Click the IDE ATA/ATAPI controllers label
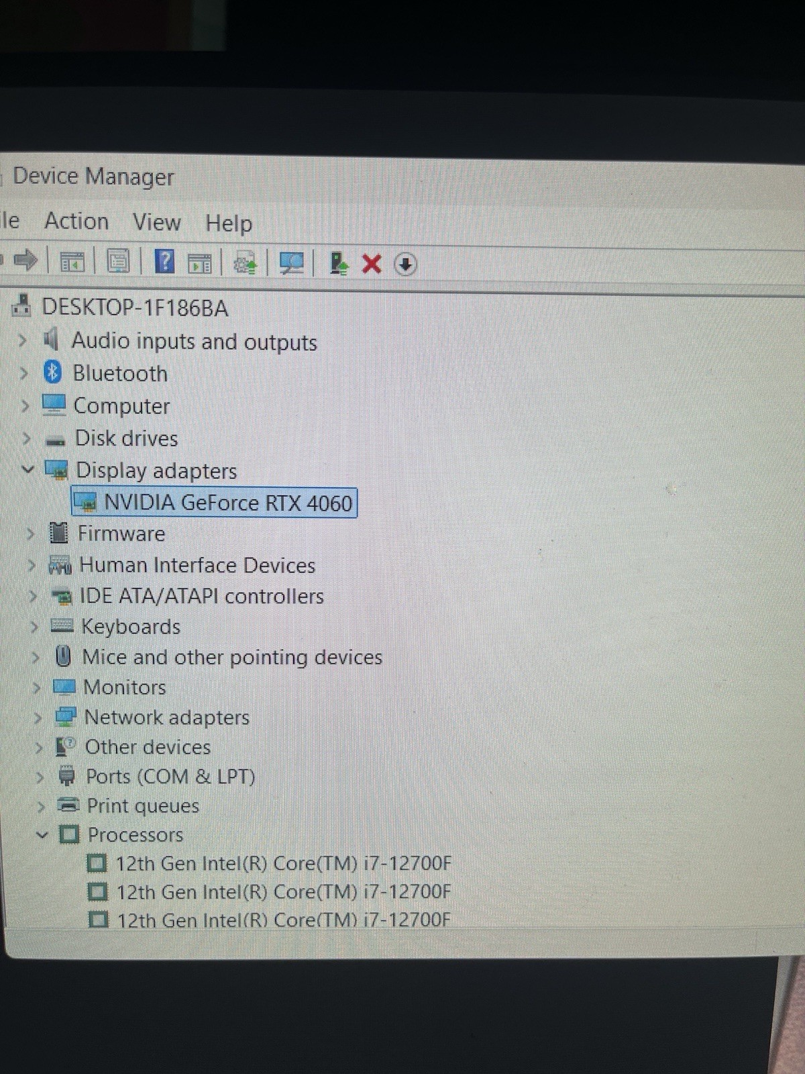The image size is (805, 1074). [201, 596]
